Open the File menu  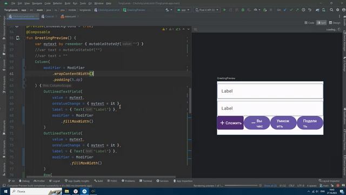(x=14, y=3)
